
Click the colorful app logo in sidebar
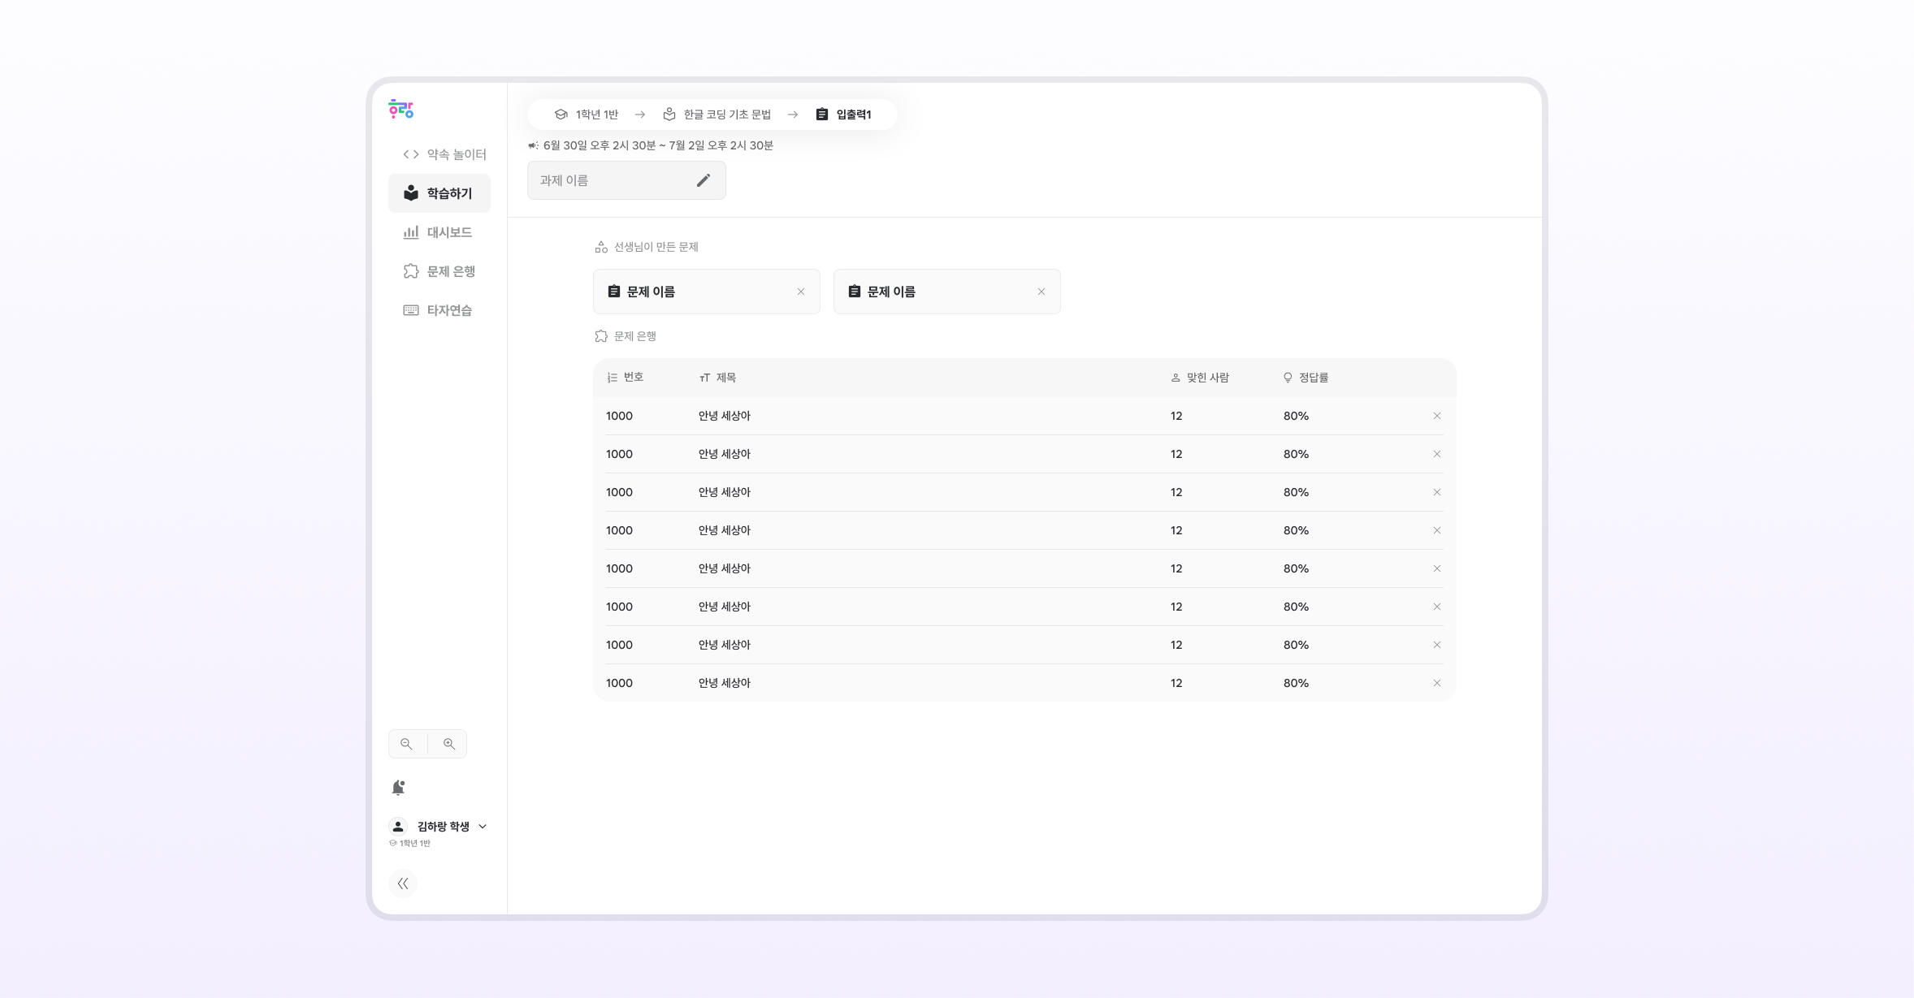[x=401, y=109]
